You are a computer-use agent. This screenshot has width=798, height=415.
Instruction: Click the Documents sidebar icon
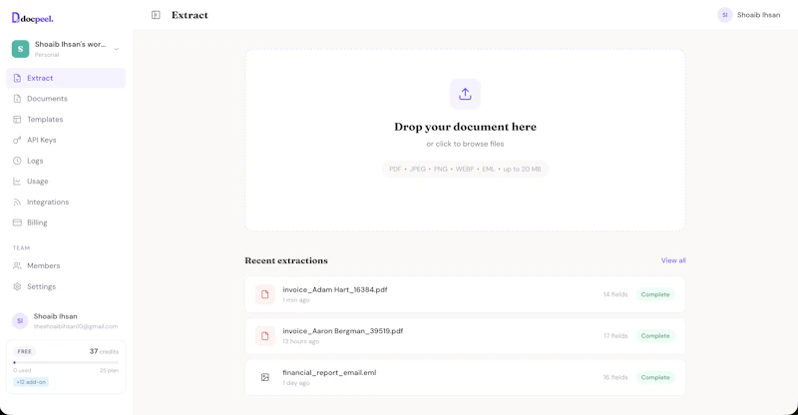pos(17,99)
